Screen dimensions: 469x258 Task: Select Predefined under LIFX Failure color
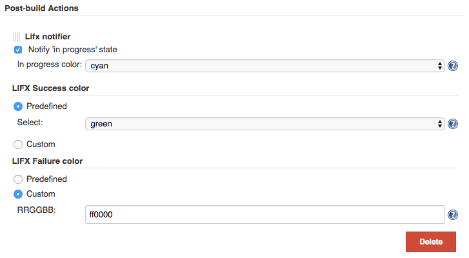coord(18,179)
